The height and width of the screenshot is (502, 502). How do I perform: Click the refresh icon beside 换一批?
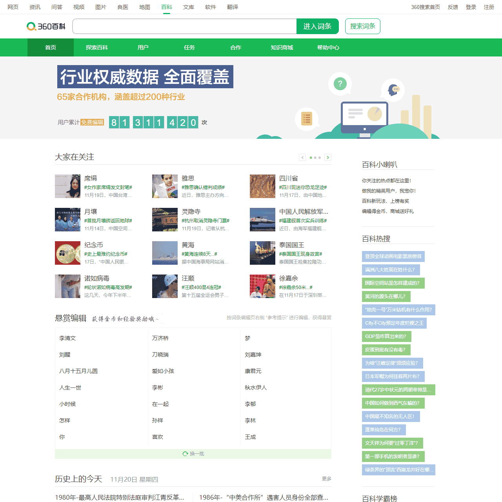185,454
